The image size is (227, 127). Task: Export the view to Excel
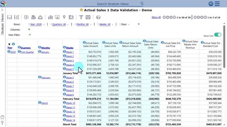point(26,17)
